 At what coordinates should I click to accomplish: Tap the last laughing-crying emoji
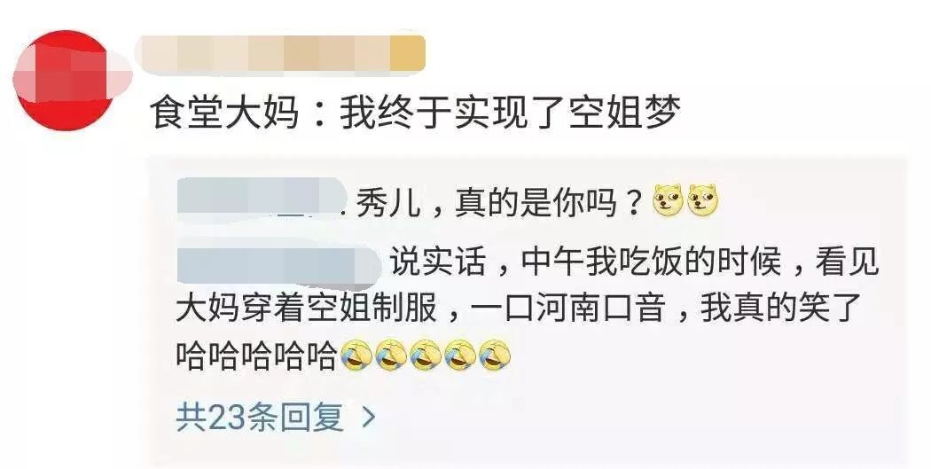[495, 356]
